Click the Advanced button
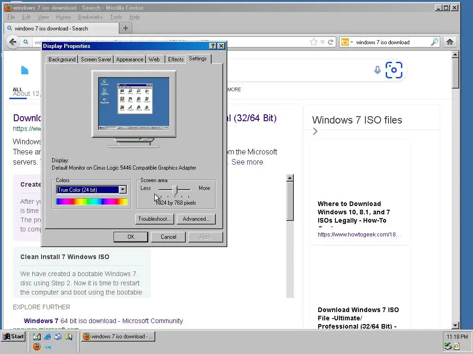 [196, 219]
